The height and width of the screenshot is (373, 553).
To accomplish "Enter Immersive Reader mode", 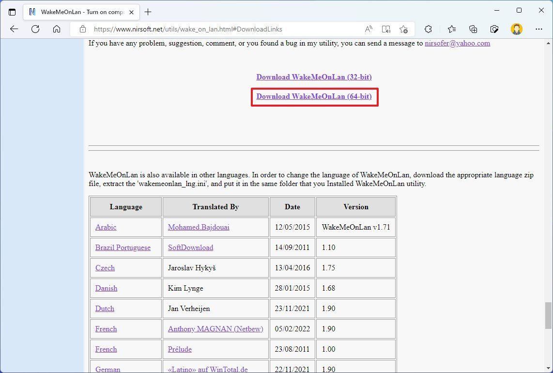I will (x=386, y=29).
